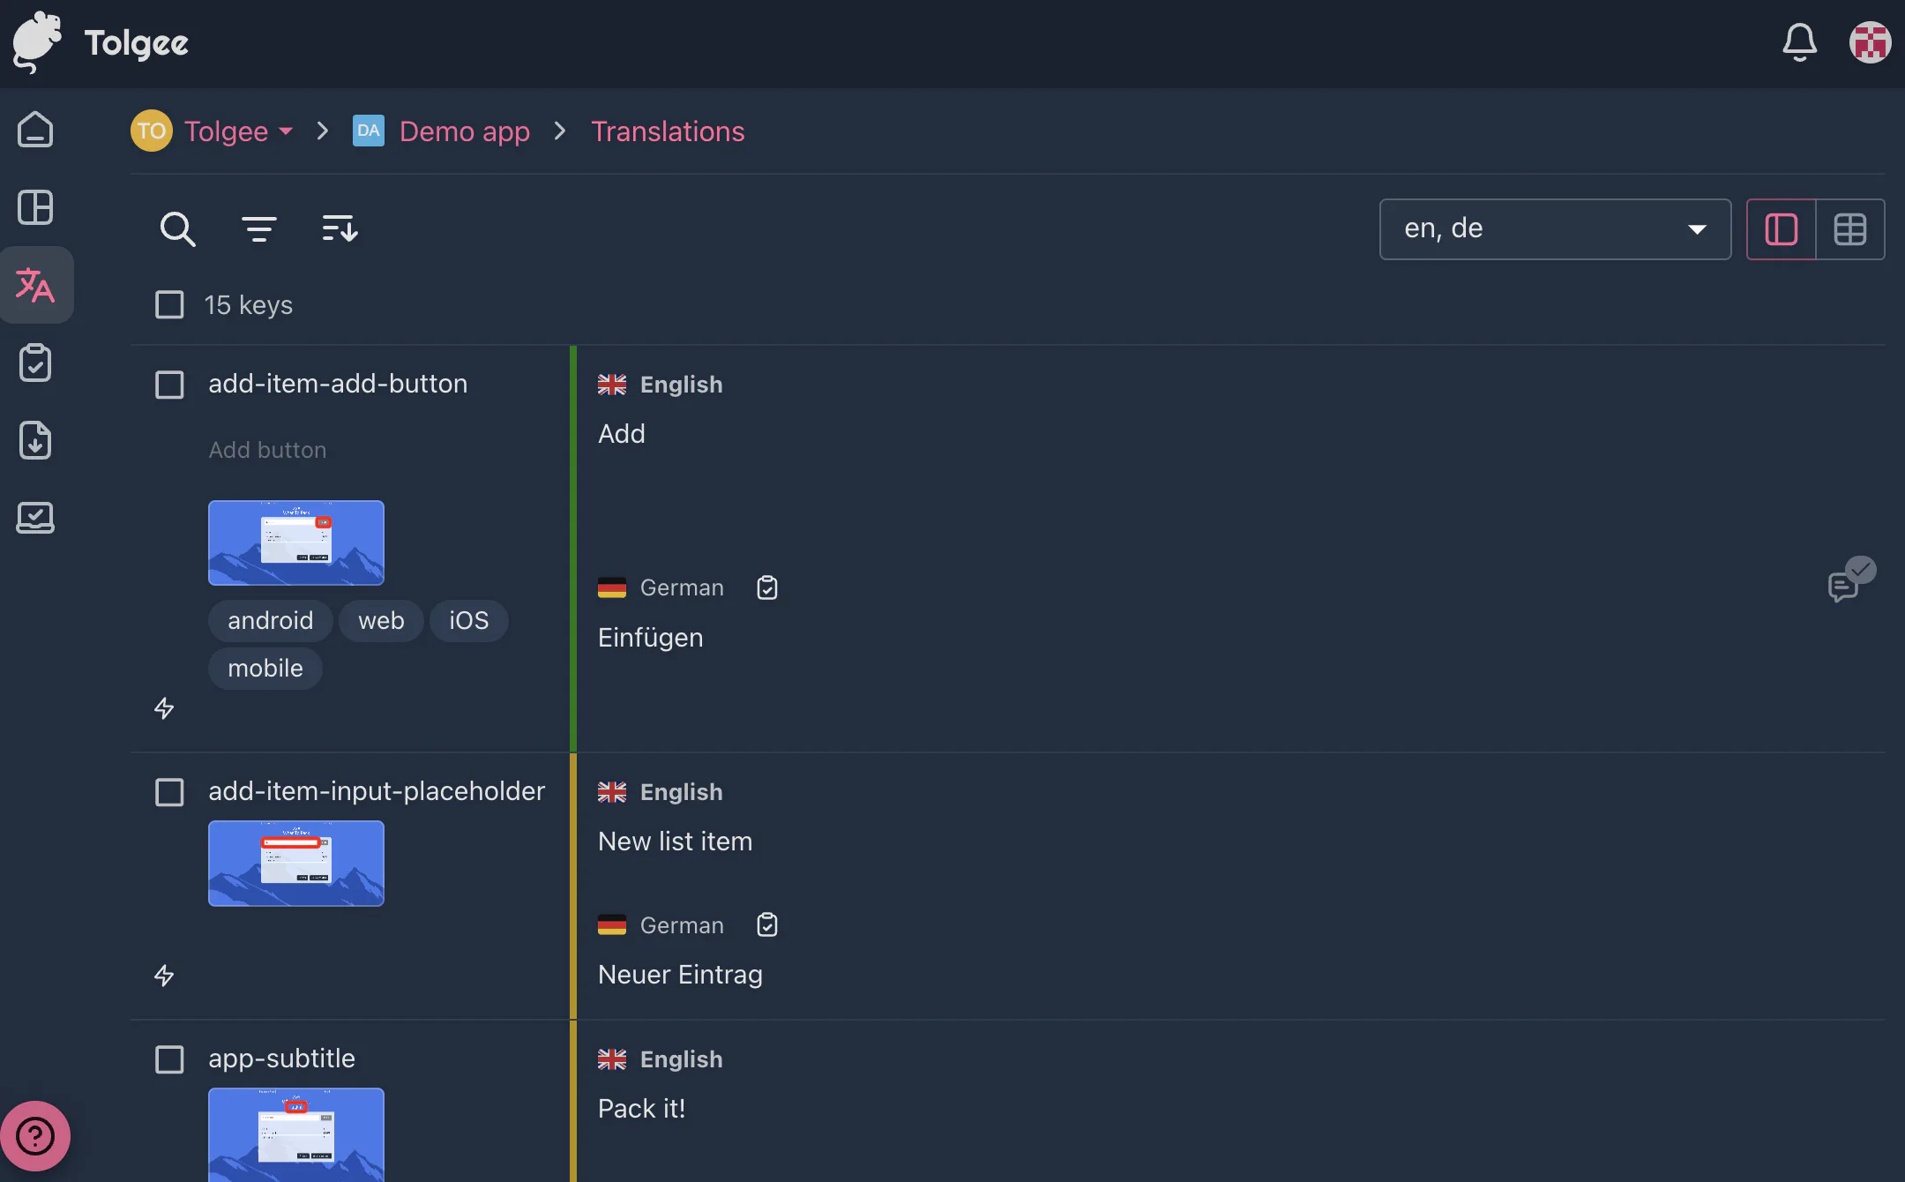Image resolution: width=1905 pixels, height=1182 pixels.
Task: Click task icon next to German for Neuer Eintrag
Action: 767,925
